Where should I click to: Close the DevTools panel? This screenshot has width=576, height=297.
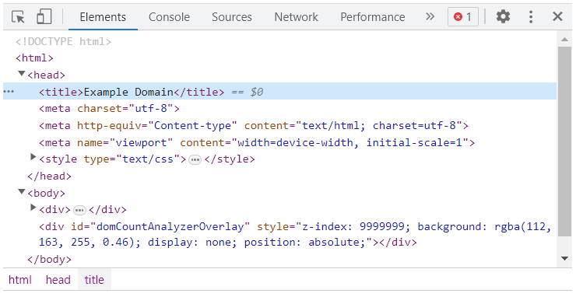coord(557,16)
